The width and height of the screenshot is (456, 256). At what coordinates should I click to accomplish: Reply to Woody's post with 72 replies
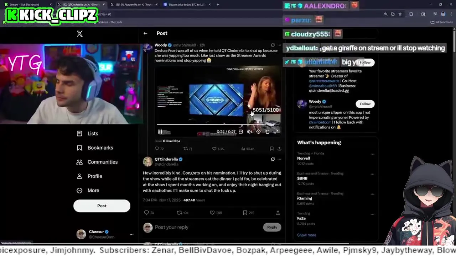159,149
